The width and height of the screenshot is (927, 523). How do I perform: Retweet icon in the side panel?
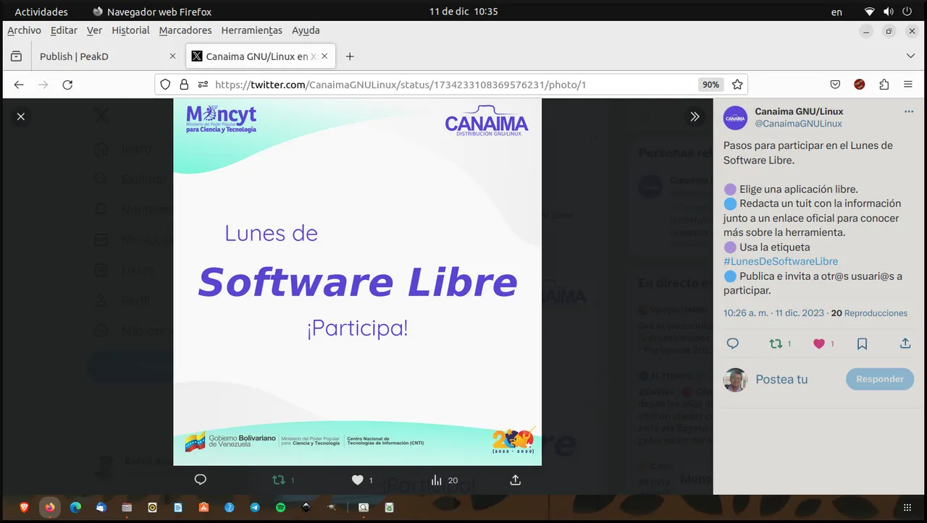776,344
